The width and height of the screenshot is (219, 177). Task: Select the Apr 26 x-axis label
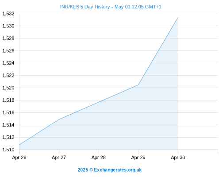coord(19,158)
